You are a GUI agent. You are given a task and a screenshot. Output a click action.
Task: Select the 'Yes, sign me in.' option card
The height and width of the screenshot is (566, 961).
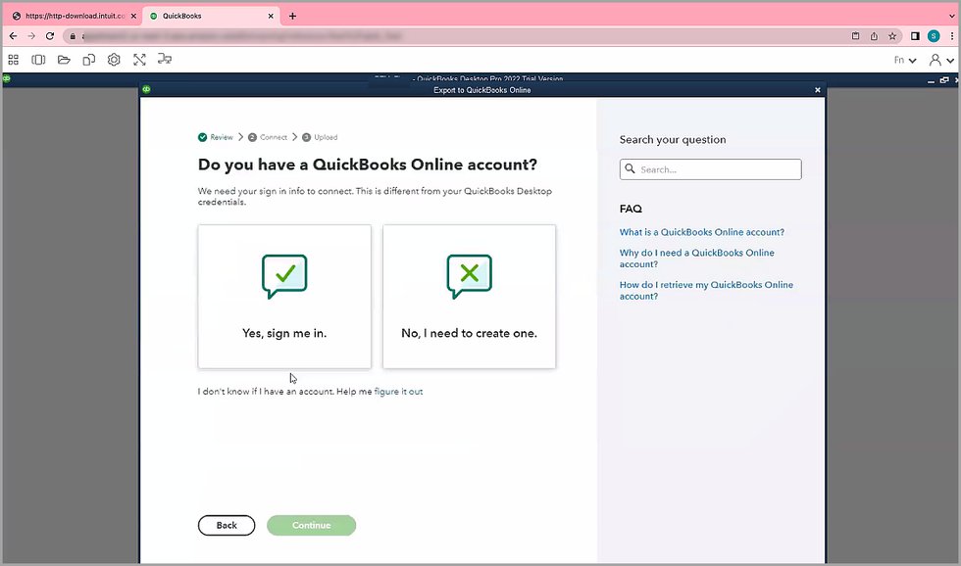[x=284, y=297]
